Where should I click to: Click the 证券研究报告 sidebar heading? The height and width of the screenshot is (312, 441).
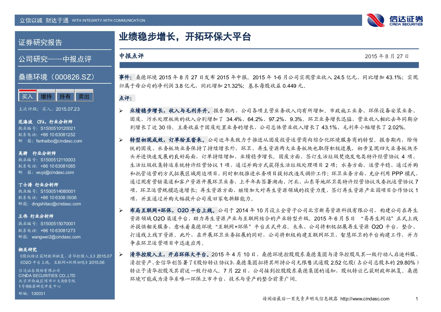40,42
